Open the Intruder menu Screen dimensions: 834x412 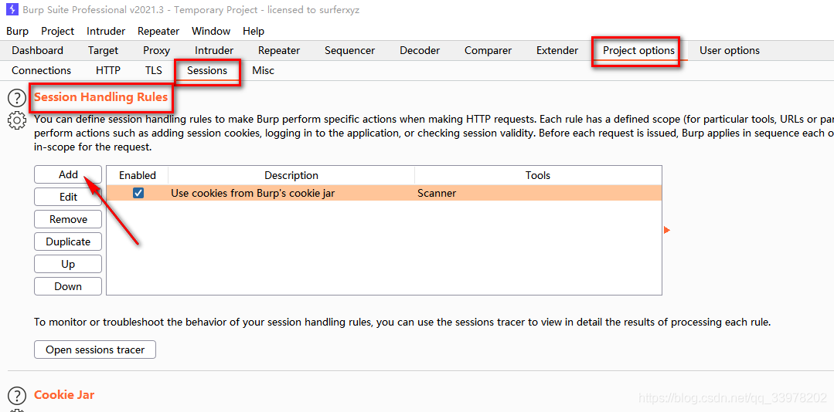click(x=106, y=32)
